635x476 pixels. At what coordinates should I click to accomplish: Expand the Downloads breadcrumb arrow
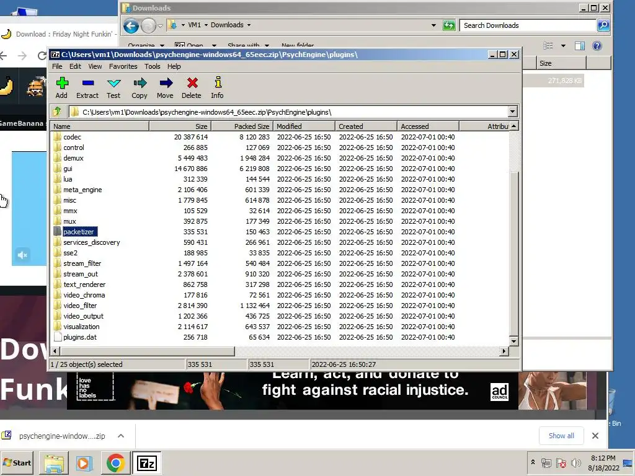pos(249,25)
